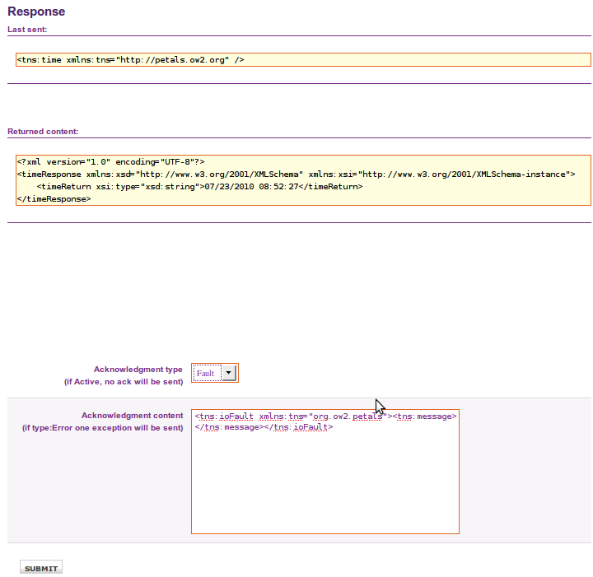Click the 'Acknowledgment type' label
Screen dimensions: 593x577
click(x=138, y=370)
